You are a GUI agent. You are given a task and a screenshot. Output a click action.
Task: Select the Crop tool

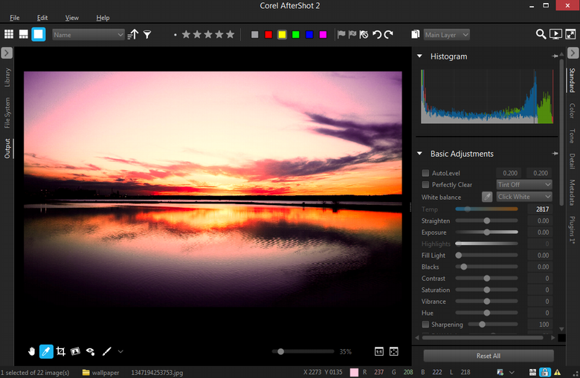coord(60,351)
